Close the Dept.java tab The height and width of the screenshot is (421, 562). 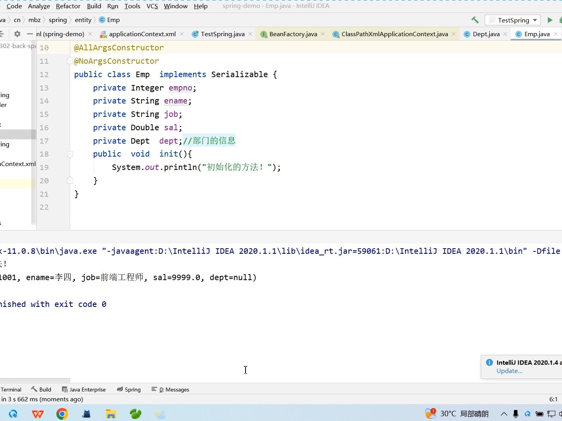(505, 34)
